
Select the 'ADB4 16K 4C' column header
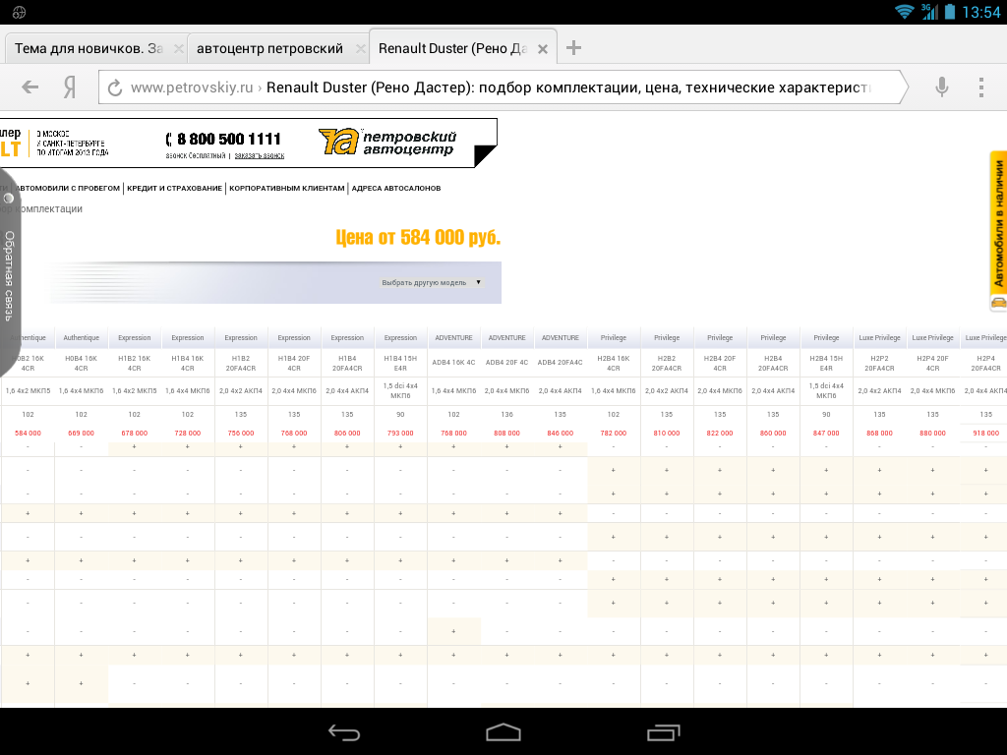click(x=454, y=363)
